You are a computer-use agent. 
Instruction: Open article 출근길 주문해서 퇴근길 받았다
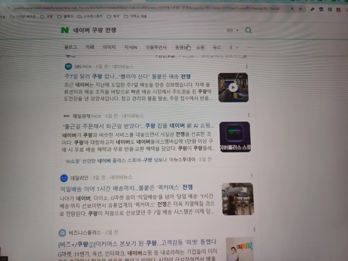pyautogui.click(x=138, y=126)
